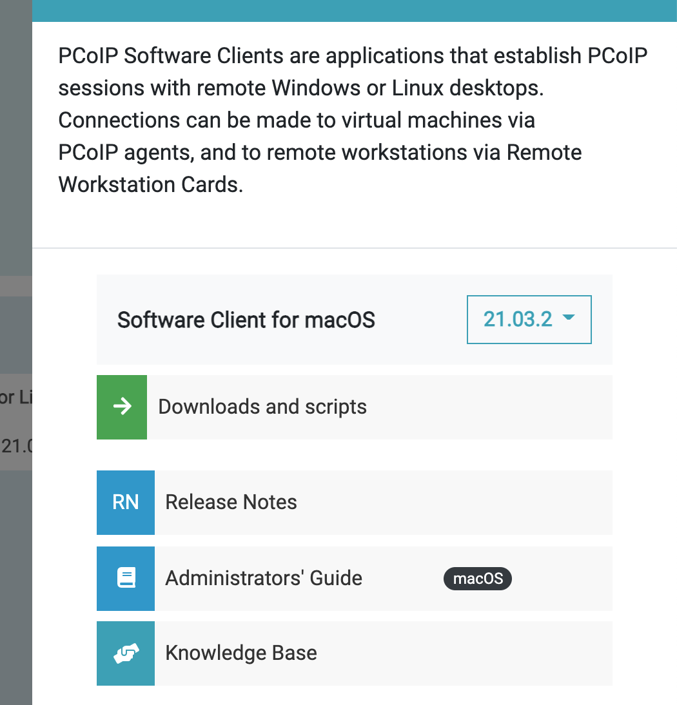Open the Administrators' Guide page

(264, 578)
